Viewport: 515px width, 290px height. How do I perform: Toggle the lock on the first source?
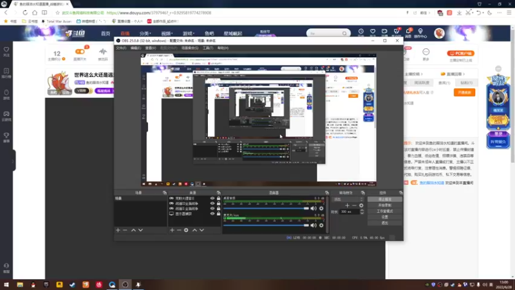tap(218, 198)
